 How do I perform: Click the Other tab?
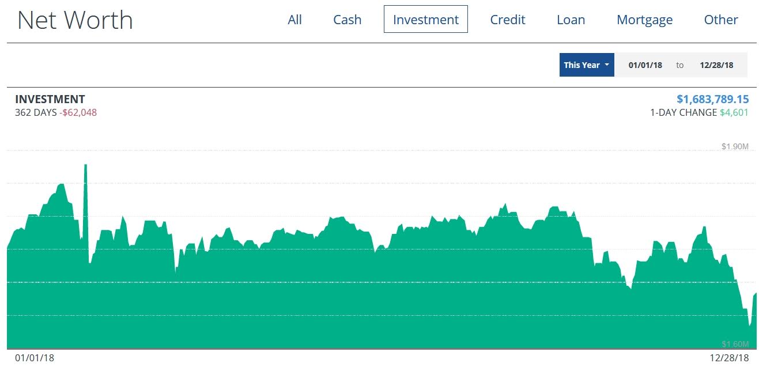[720, 20]
